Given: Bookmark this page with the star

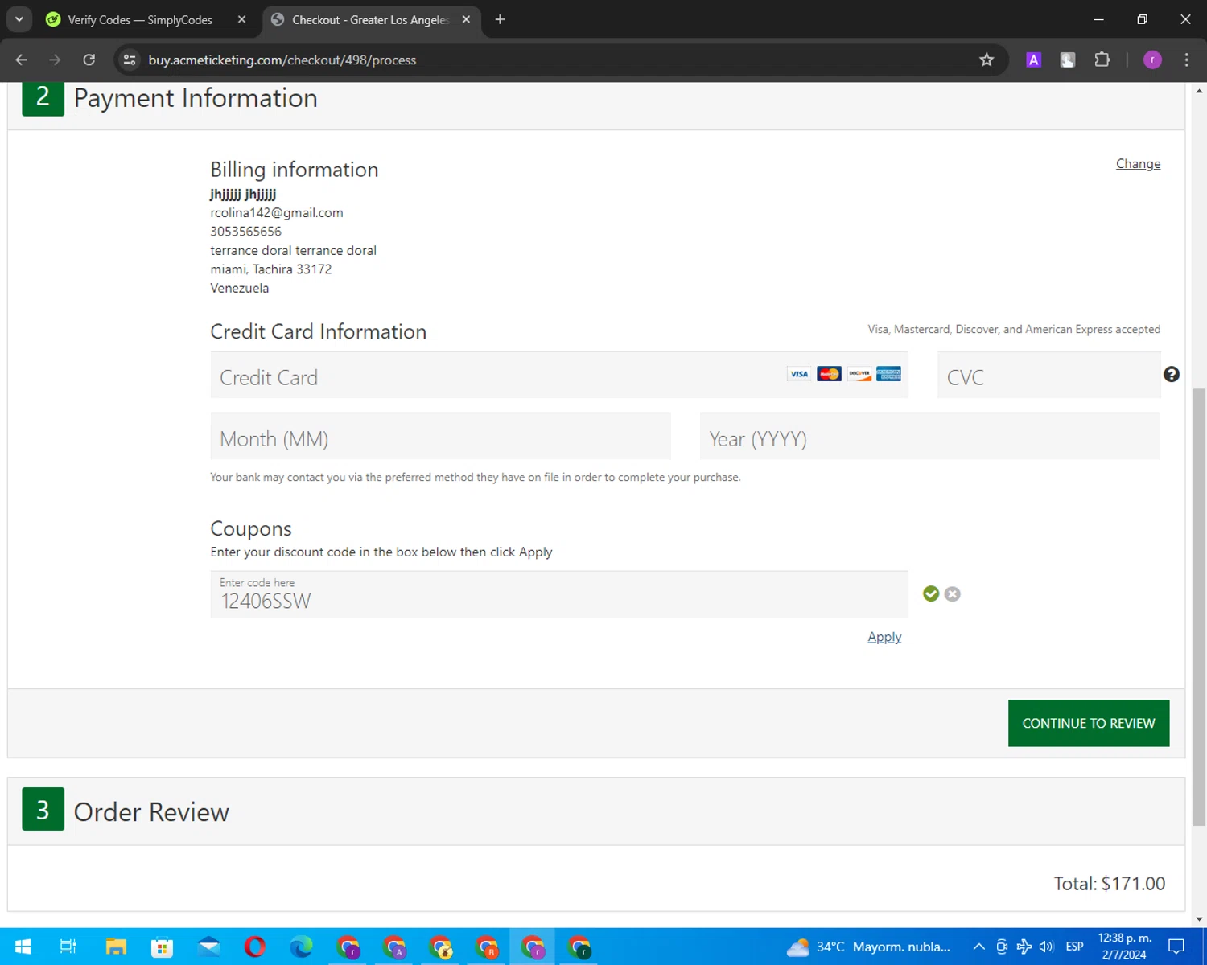Looking at the screenshot, I should coord(987,60).
